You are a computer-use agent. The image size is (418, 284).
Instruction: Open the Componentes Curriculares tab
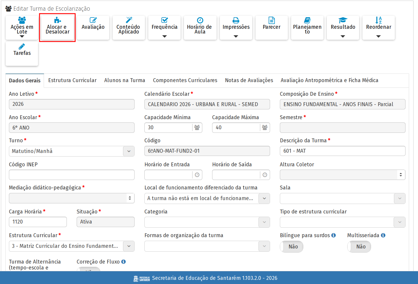pos(185,80)
